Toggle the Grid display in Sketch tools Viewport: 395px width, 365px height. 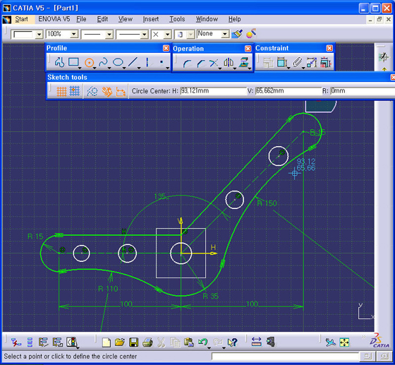61,91
